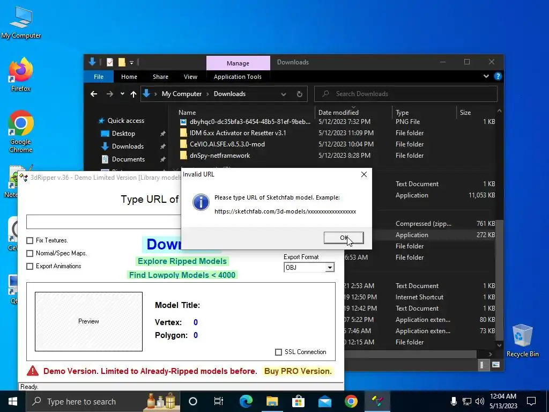Click the volume speaker tray icon

coord(480,401)
